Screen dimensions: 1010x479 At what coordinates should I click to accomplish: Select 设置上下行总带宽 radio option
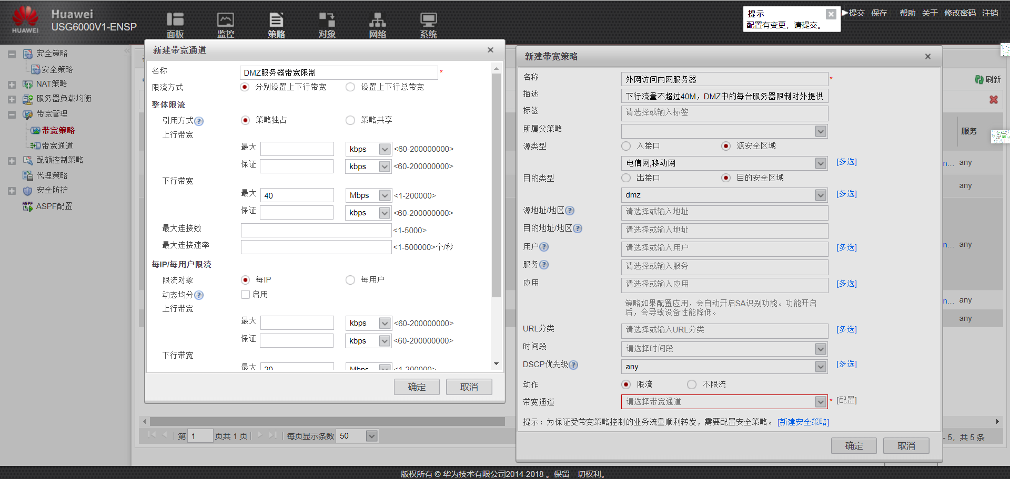point(350,87)
